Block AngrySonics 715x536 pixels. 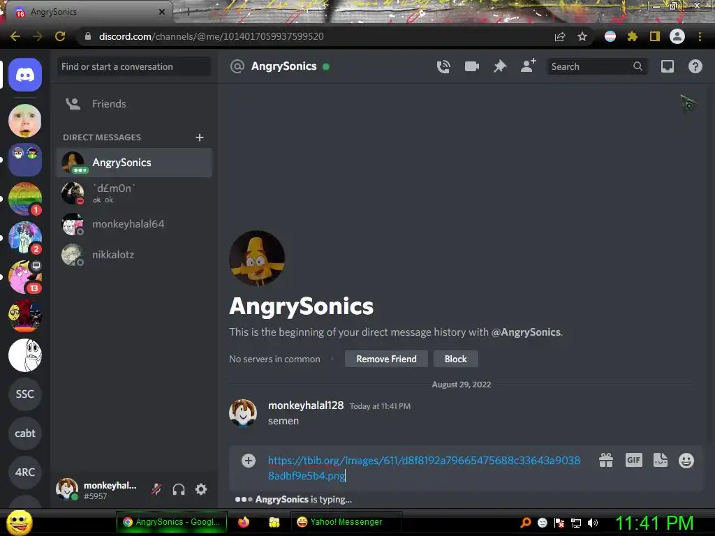[455, 359]
